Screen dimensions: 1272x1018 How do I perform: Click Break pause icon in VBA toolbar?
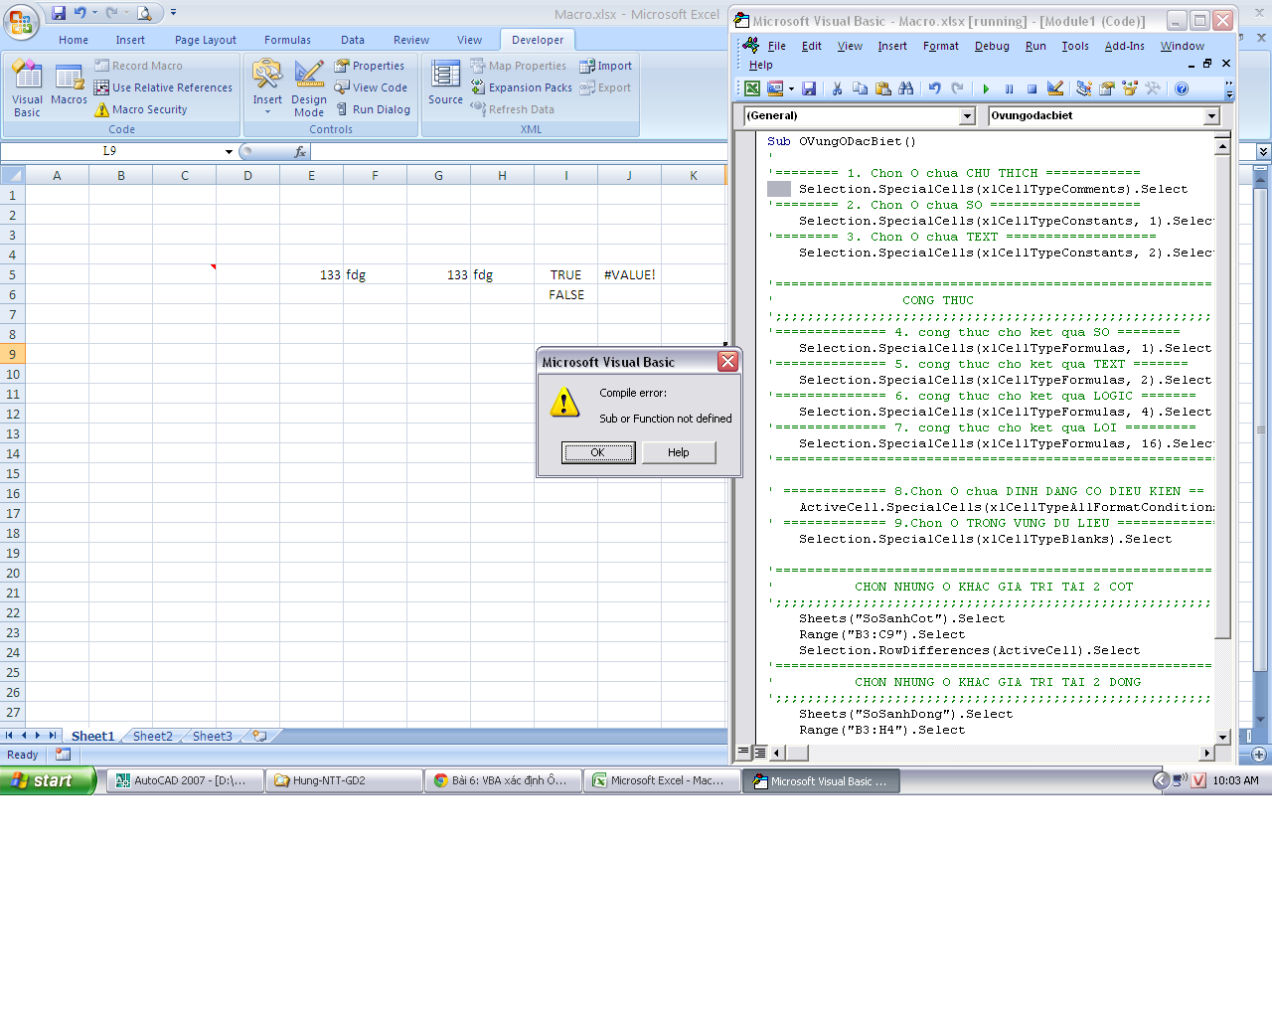[1009, 88]
